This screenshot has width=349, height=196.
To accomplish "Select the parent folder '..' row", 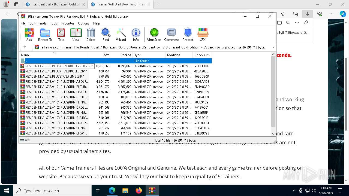I will click(116, 61).
